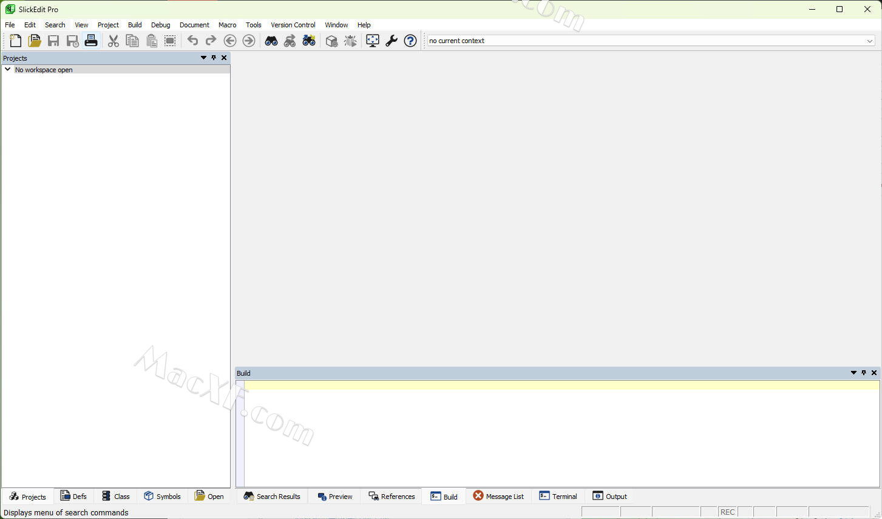Click inside the Build output area
Viewport: 882px width, 519px height.
pyautogui.click(x=561, y=437)
